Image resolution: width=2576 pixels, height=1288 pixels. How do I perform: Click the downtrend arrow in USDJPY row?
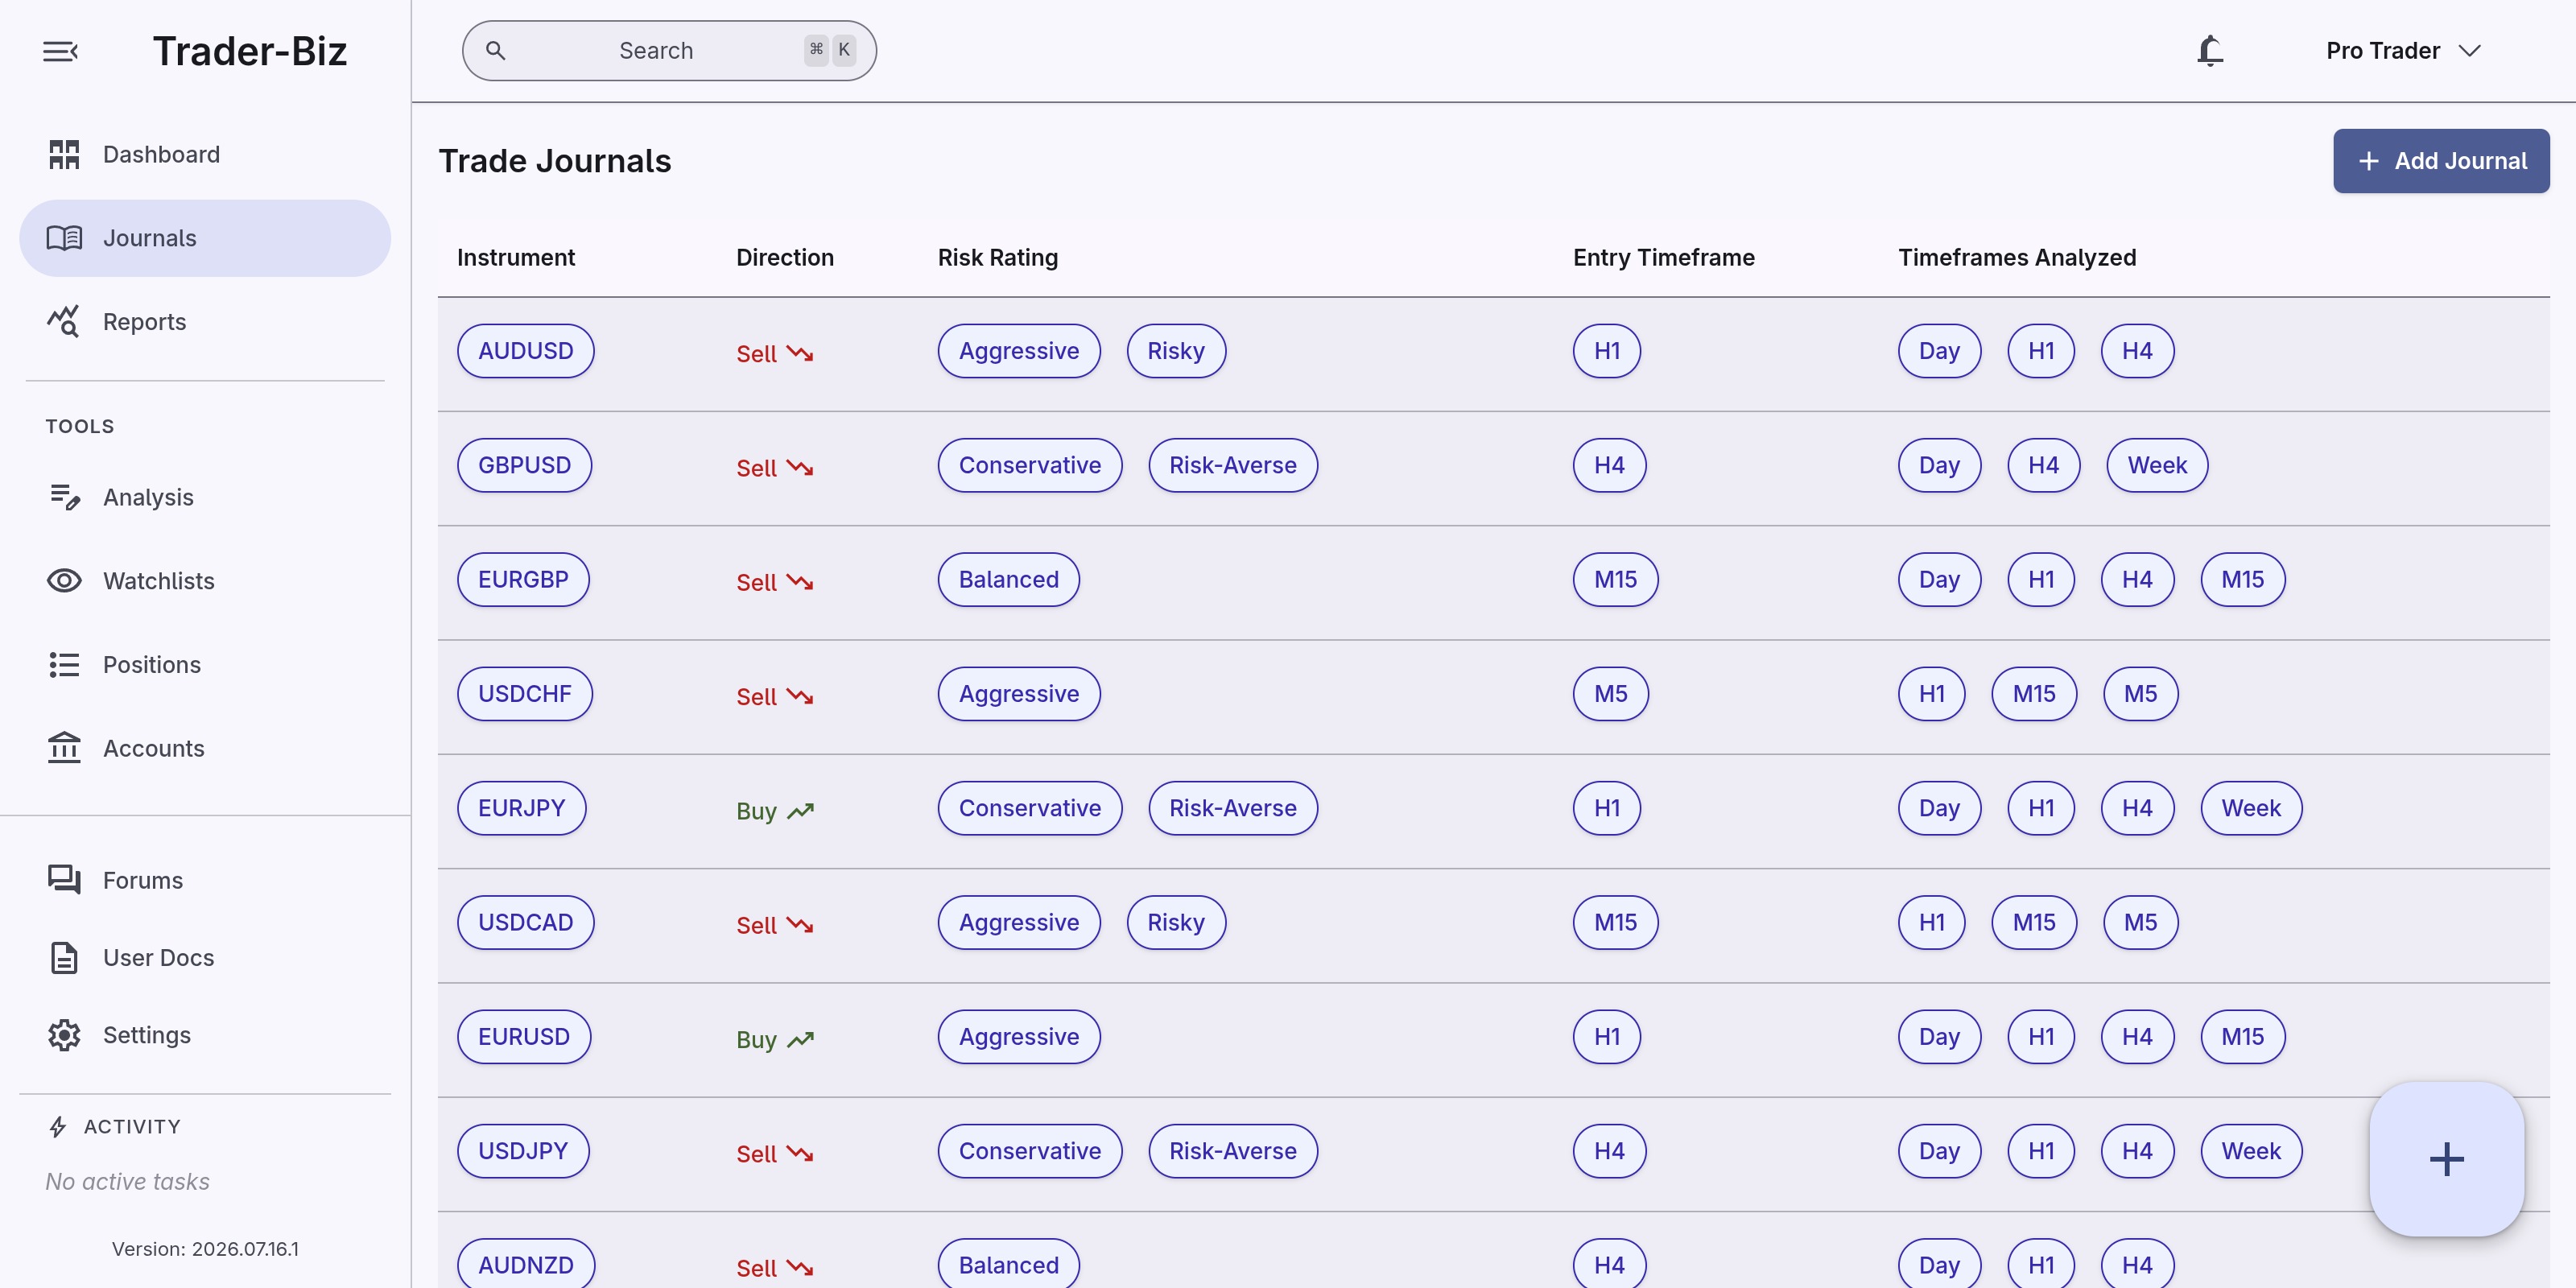[800, 1154]
